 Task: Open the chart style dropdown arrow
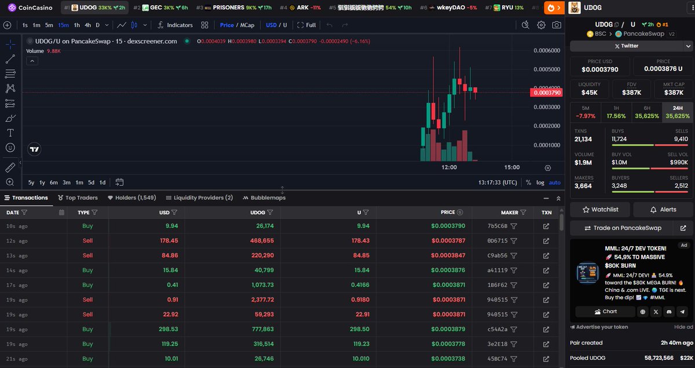click(144, 25)
